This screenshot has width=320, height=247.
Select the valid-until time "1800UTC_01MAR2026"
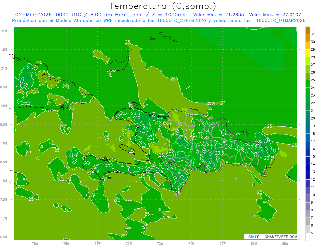[281, 21]
